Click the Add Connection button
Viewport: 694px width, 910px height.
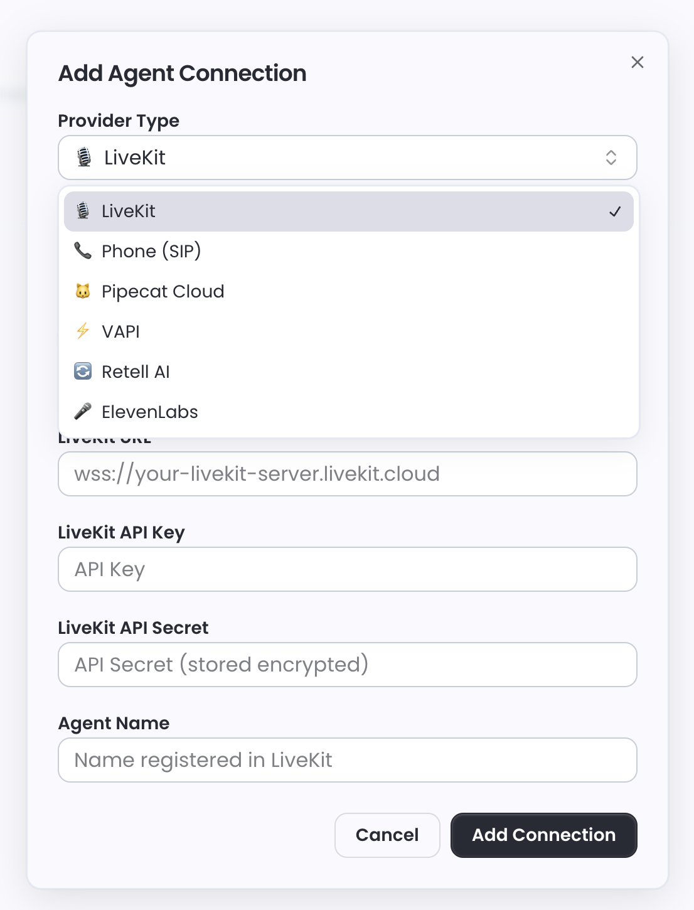click(543, 835)
